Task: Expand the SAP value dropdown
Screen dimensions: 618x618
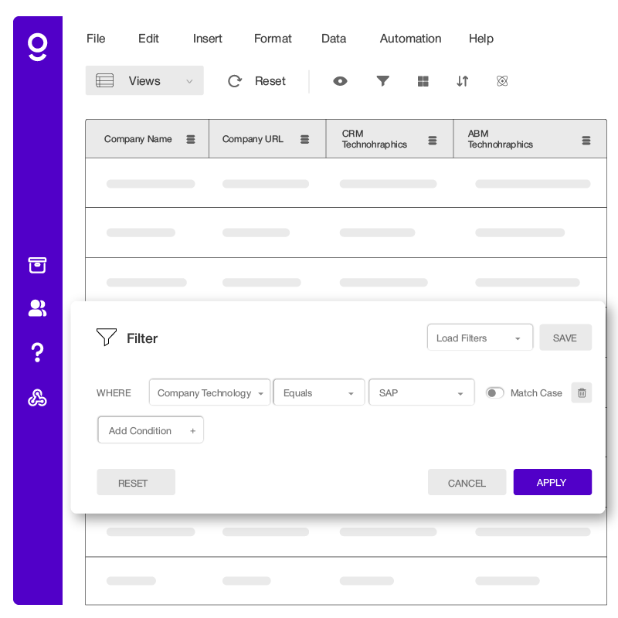Action: [x=421, y=393]
